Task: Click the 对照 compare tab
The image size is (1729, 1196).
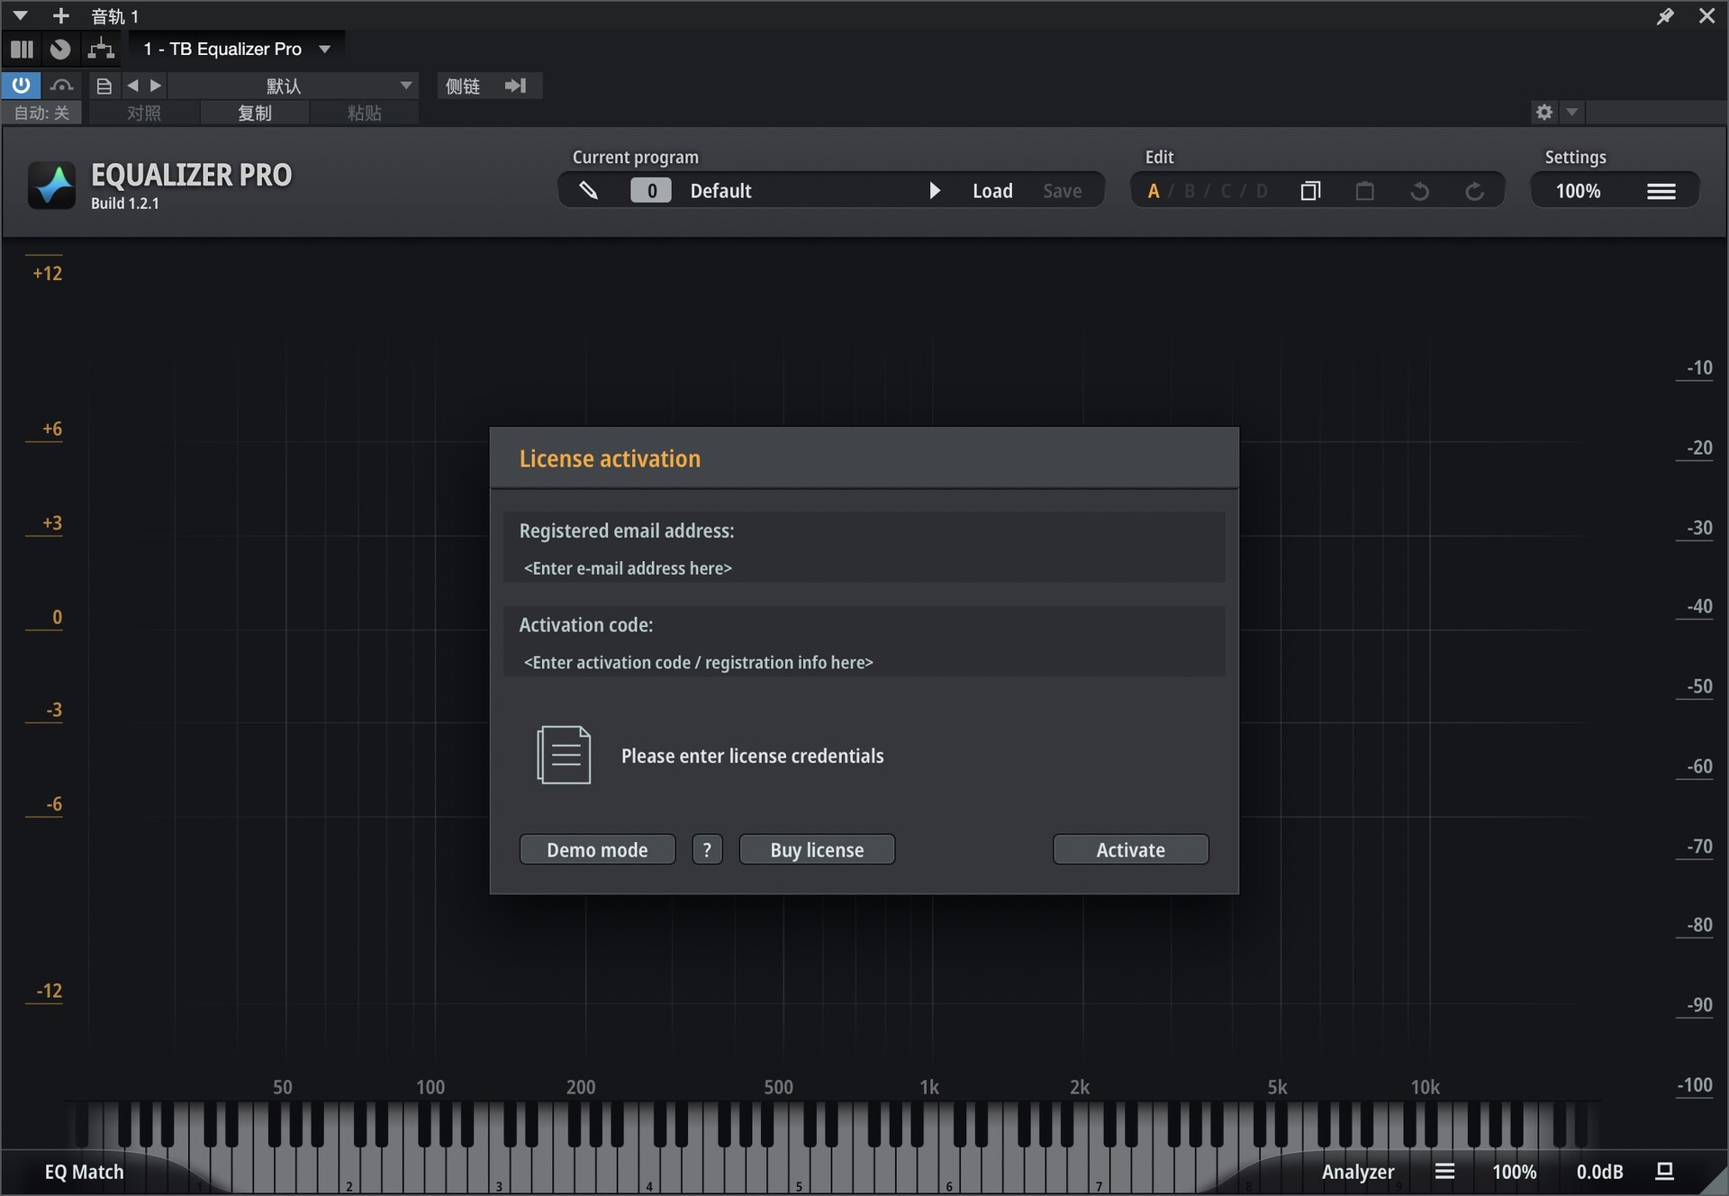Action: tap(144, 113)
